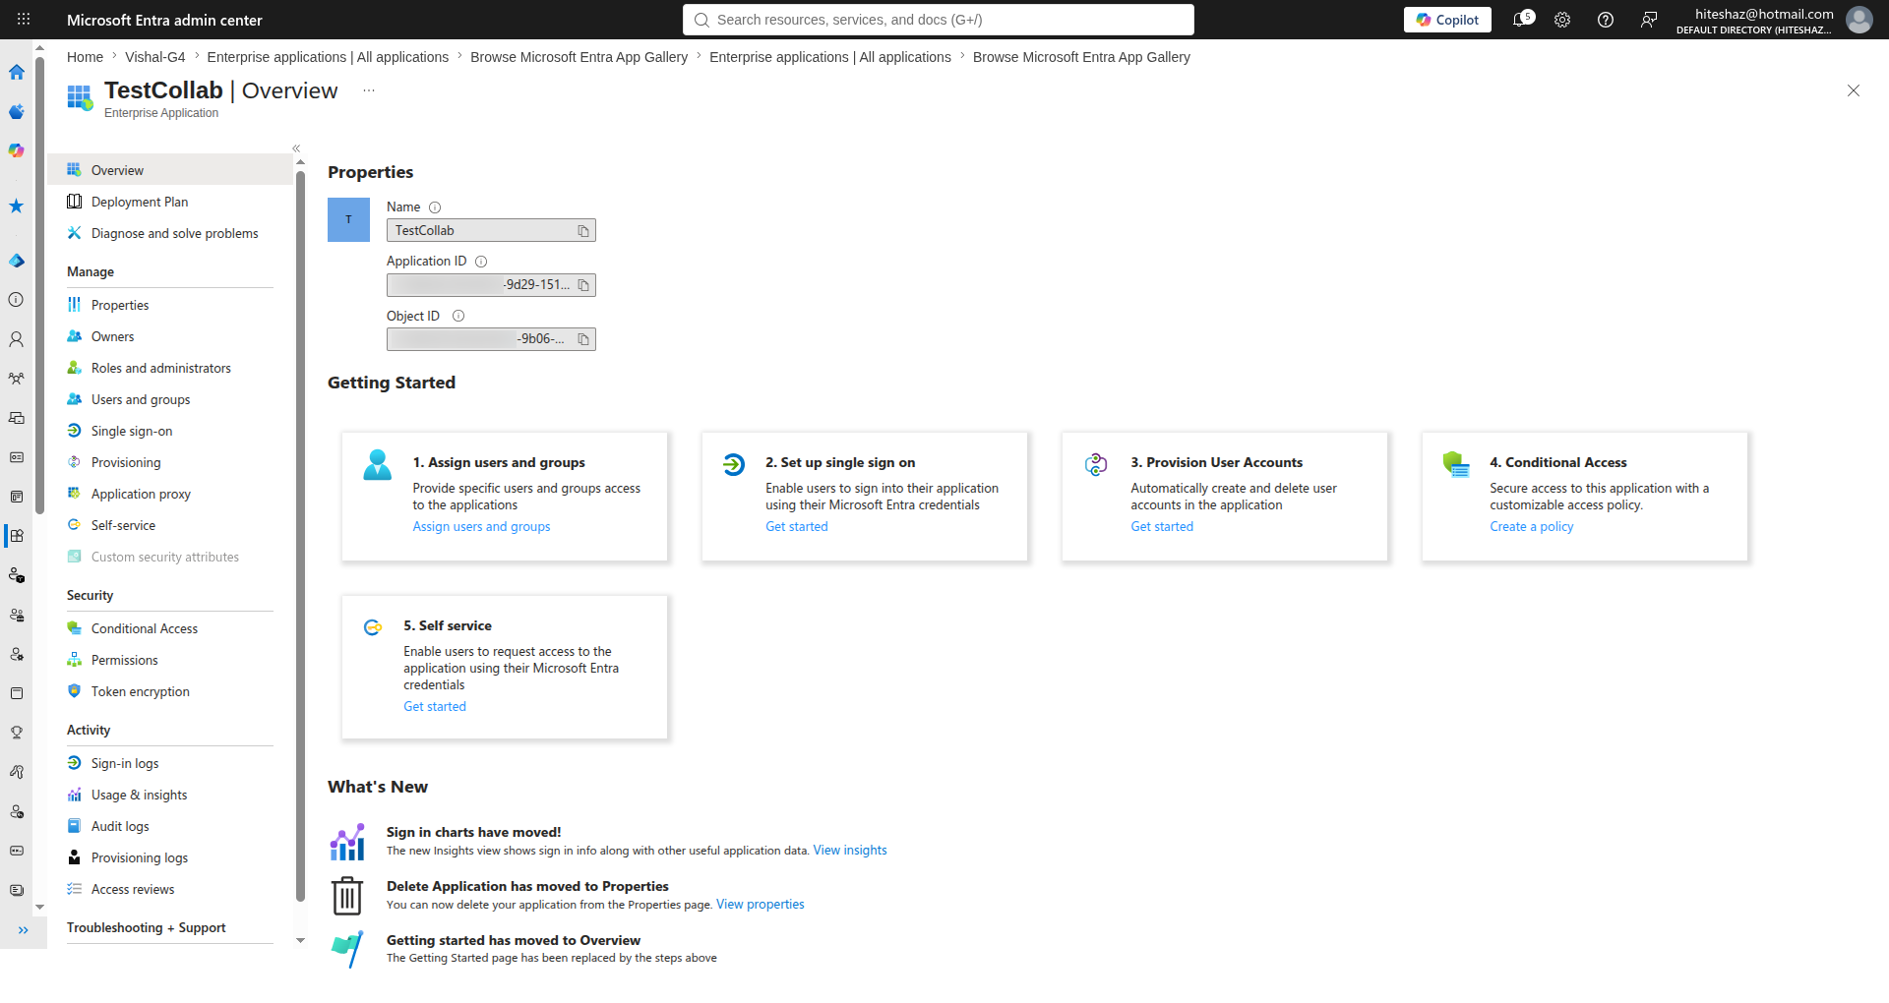Show info tooltip beside Name label
The height and width of the screenshot is (1003, 1889).
coord(435,207)
